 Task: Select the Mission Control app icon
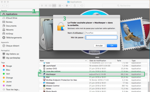(x=44, y=86)
